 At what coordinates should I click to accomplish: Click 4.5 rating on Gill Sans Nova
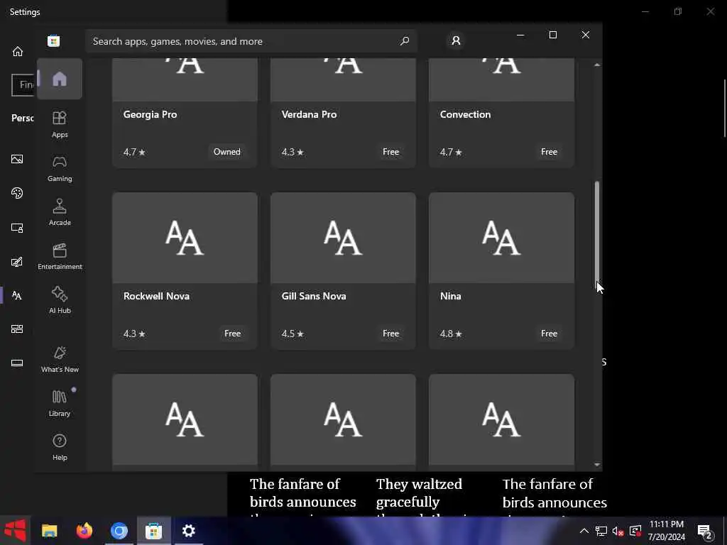(293, 334)
